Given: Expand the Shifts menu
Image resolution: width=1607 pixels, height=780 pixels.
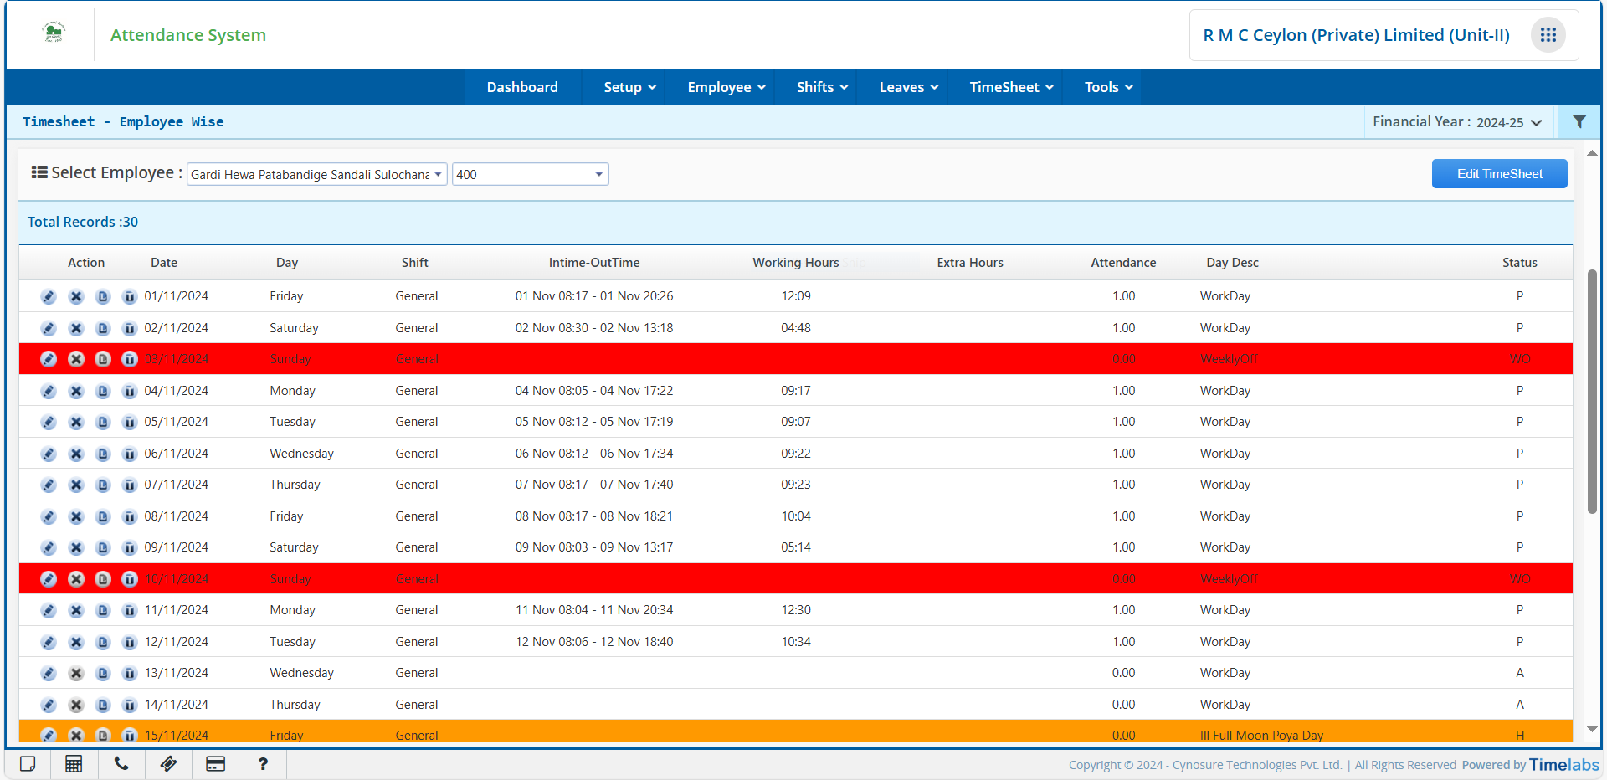Looking at the screenshot, I should [x=822, y=87].
